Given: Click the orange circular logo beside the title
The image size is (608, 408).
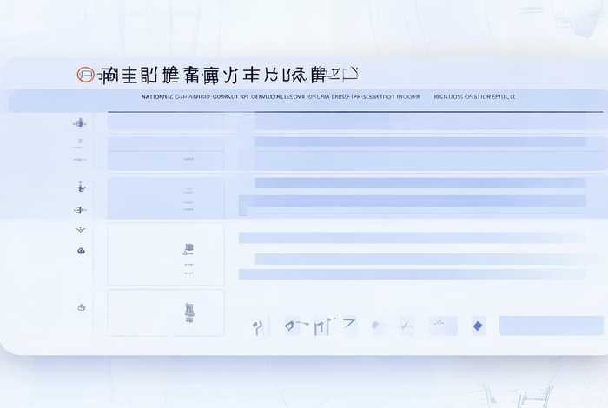Looking at the screenshot, I should pos(85,75).
